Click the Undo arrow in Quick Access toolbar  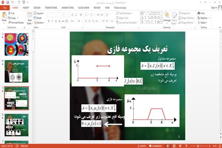click(13, 2)
